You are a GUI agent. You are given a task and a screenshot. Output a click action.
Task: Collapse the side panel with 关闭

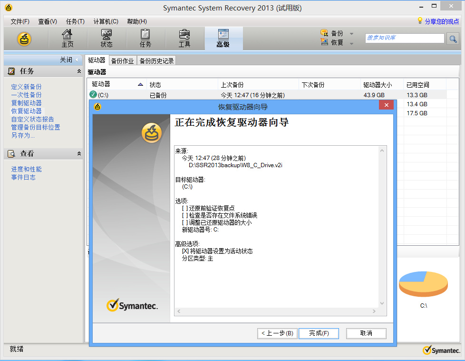(x=69, y=60)
